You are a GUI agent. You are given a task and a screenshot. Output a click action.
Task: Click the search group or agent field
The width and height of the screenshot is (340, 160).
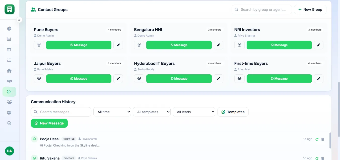point(262,10)
